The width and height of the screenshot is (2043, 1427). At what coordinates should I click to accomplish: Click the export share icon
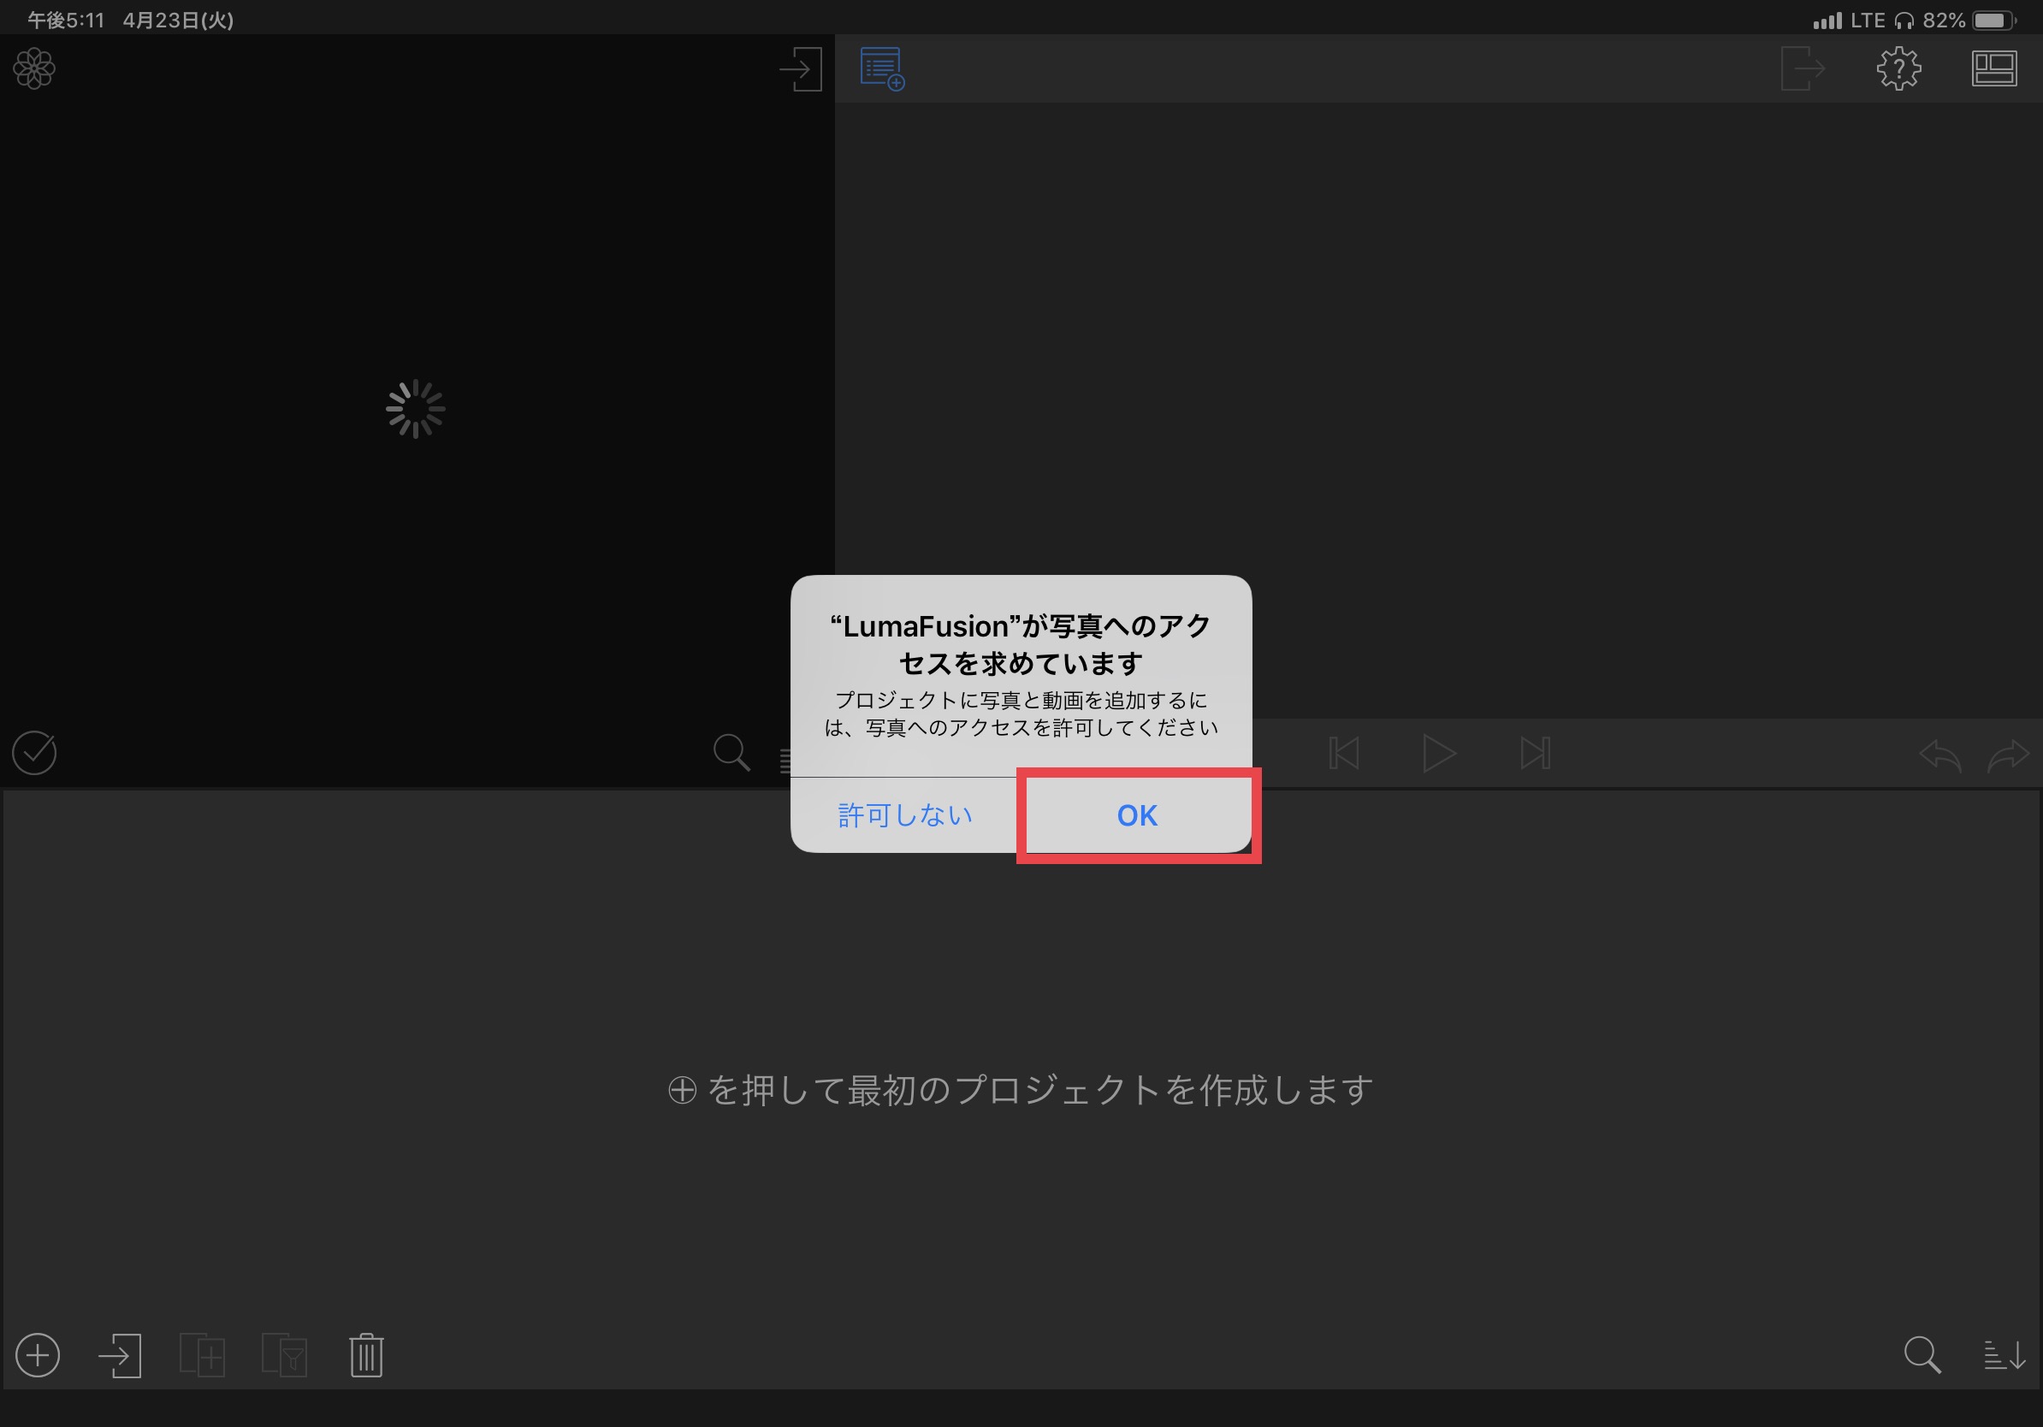click(x=1802, y=68)
